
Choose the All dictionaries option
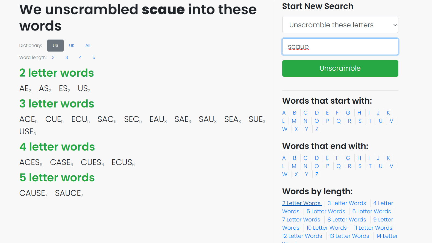click(88, 46)
